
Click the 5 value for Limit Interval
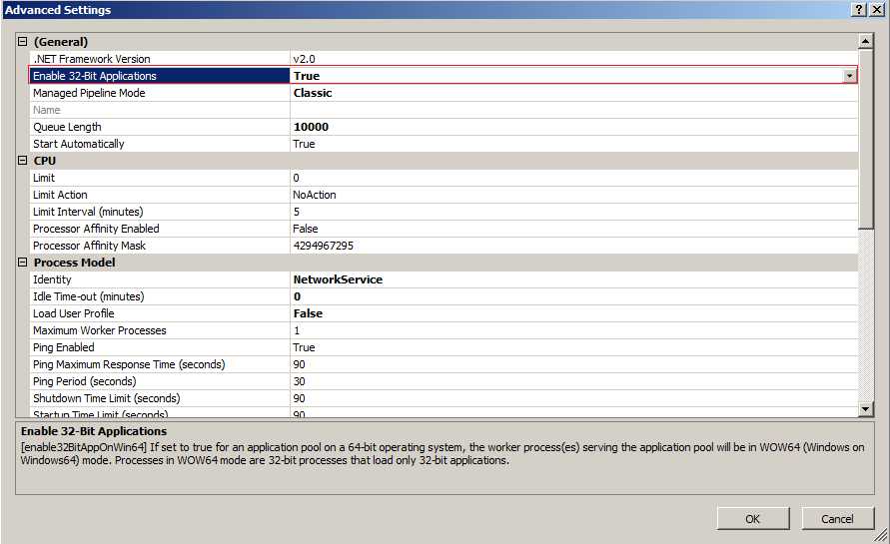(x=297, y=213)
